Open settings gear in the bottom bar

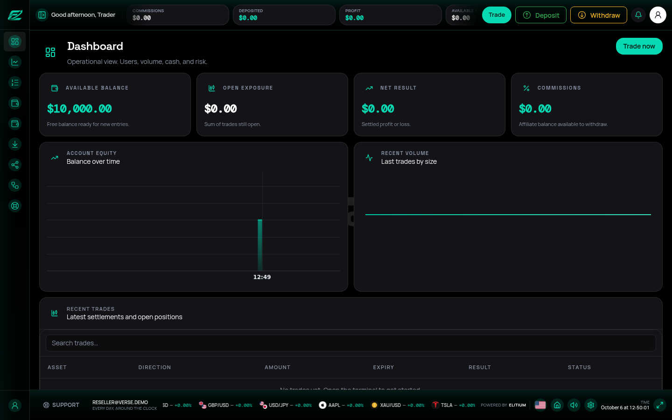[591, 405]
